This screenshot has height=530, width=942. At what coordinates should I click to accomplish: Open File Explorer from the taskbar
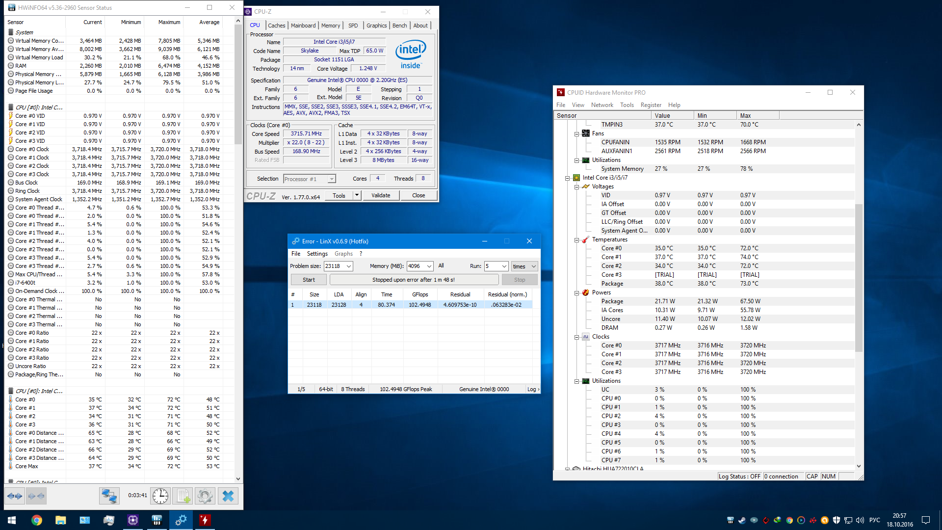click(x=61, y=520)
